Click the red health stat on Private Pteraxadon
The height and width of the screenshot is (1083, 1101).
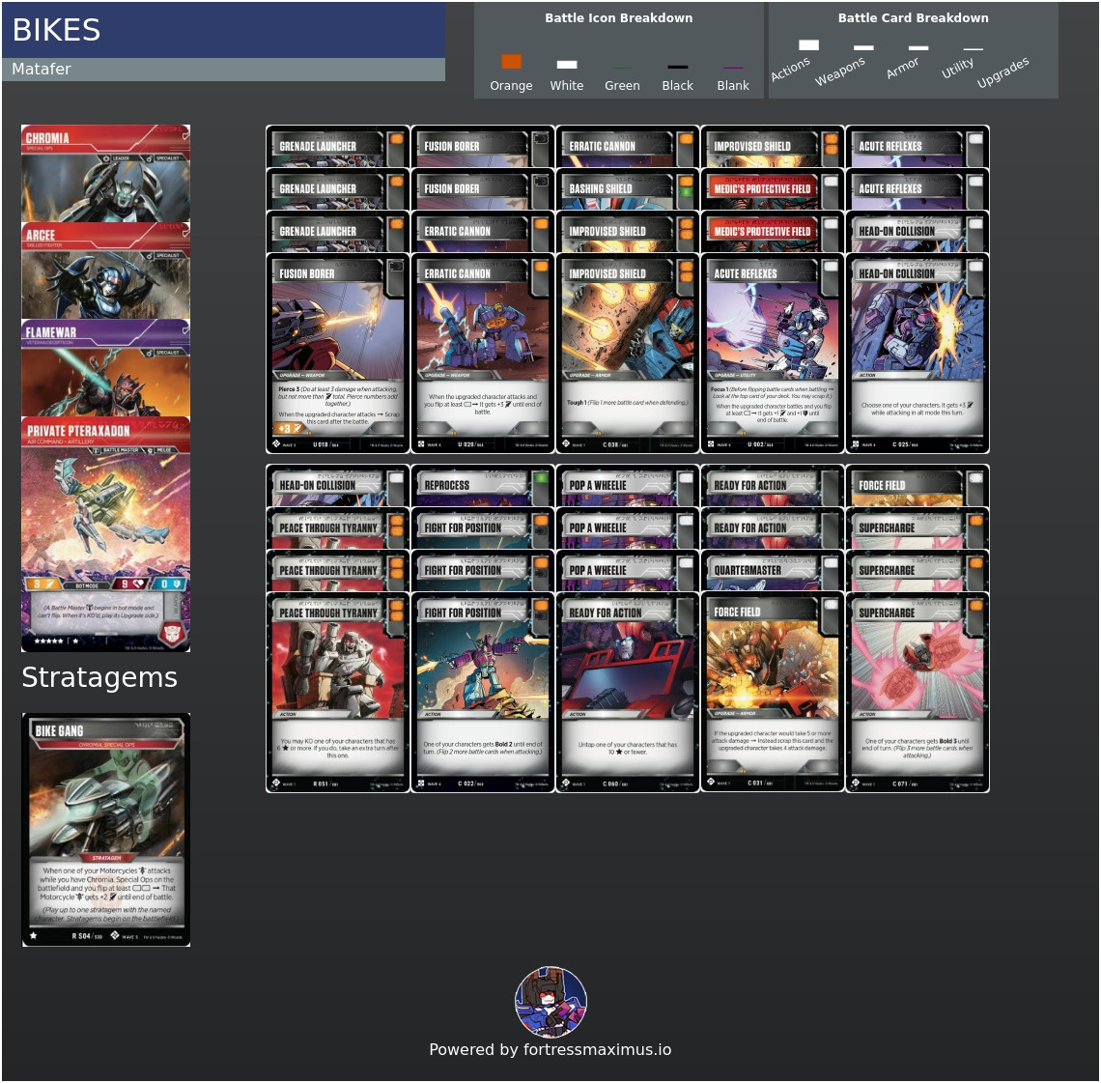click(x=131, y=584)
